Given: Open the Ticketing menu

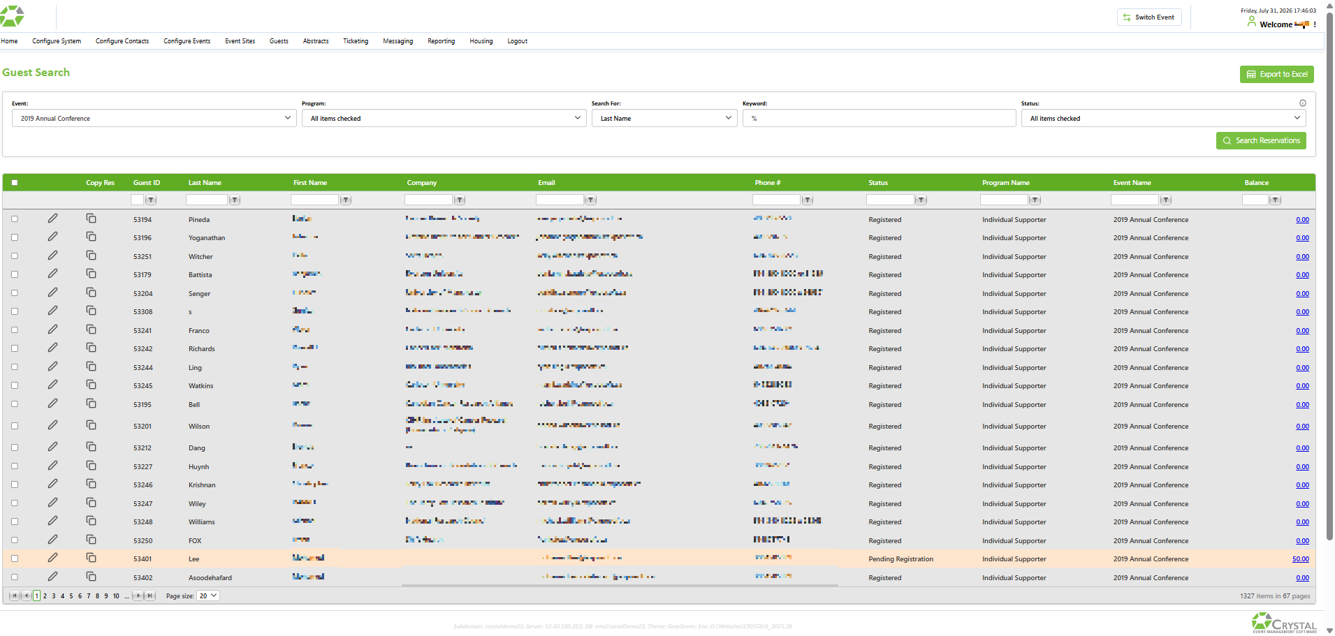Looking at the screenshot, I should pyautogui.click(x=356, y=41).
